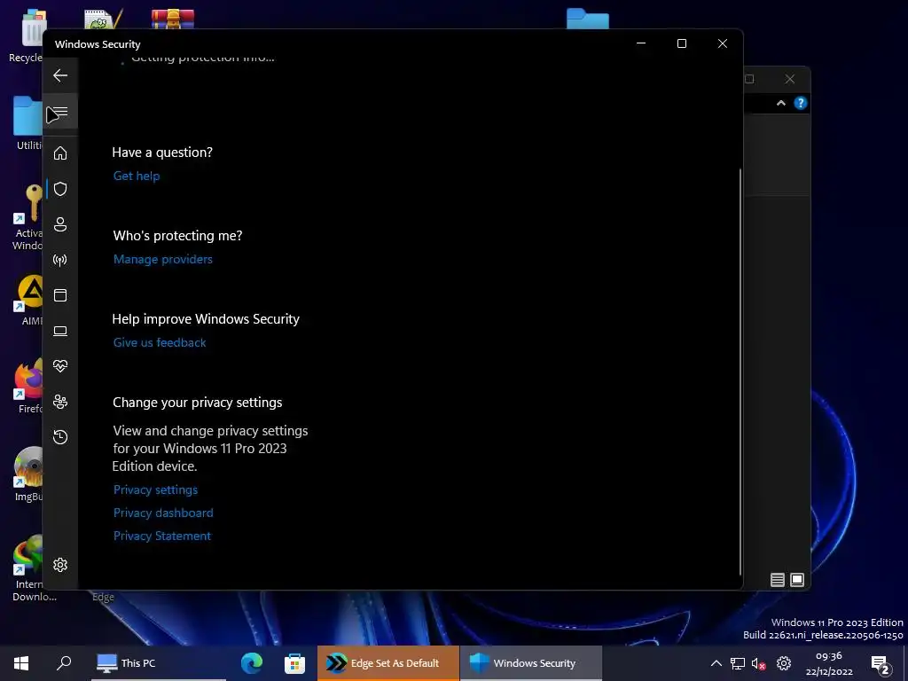The height and width of the screenshot is (681, 908).
Task: Maximize the background window
Action: (x=749, y=79)
